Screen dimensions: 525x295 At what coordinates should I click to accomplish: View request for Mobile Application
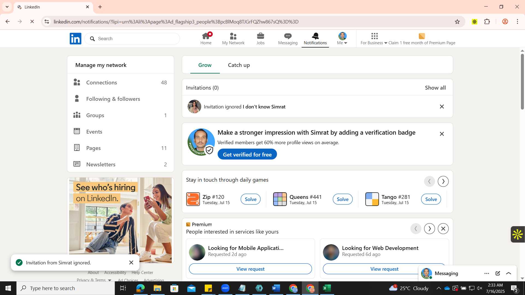250,269
